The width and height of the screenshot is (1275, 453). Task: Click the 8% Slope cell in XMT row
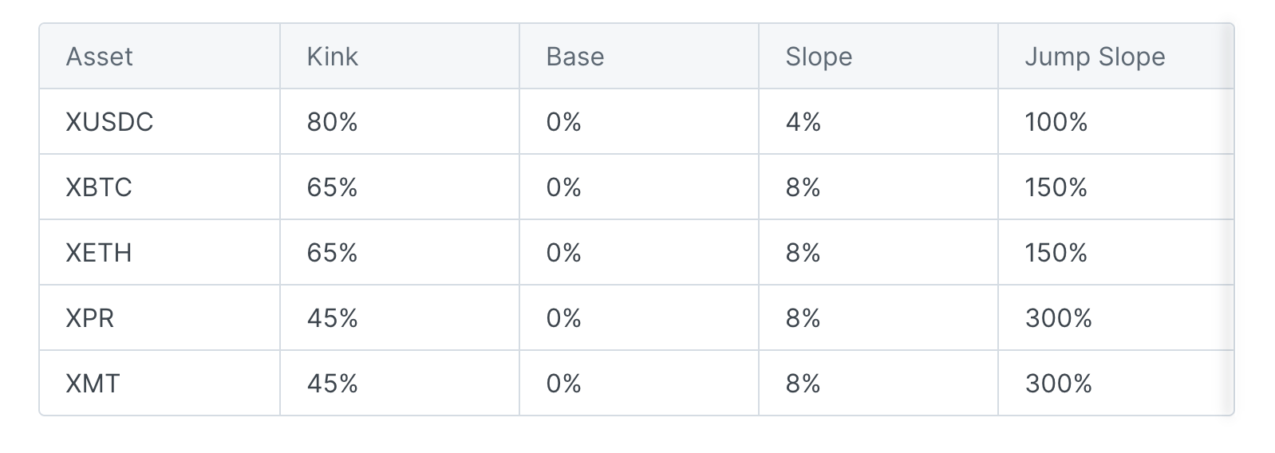(x=803, y=384)
